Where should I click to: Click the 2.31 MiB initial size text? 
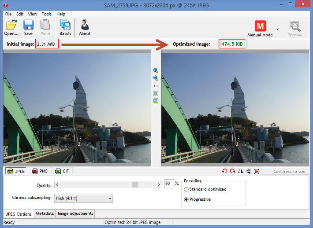point(46,44)
